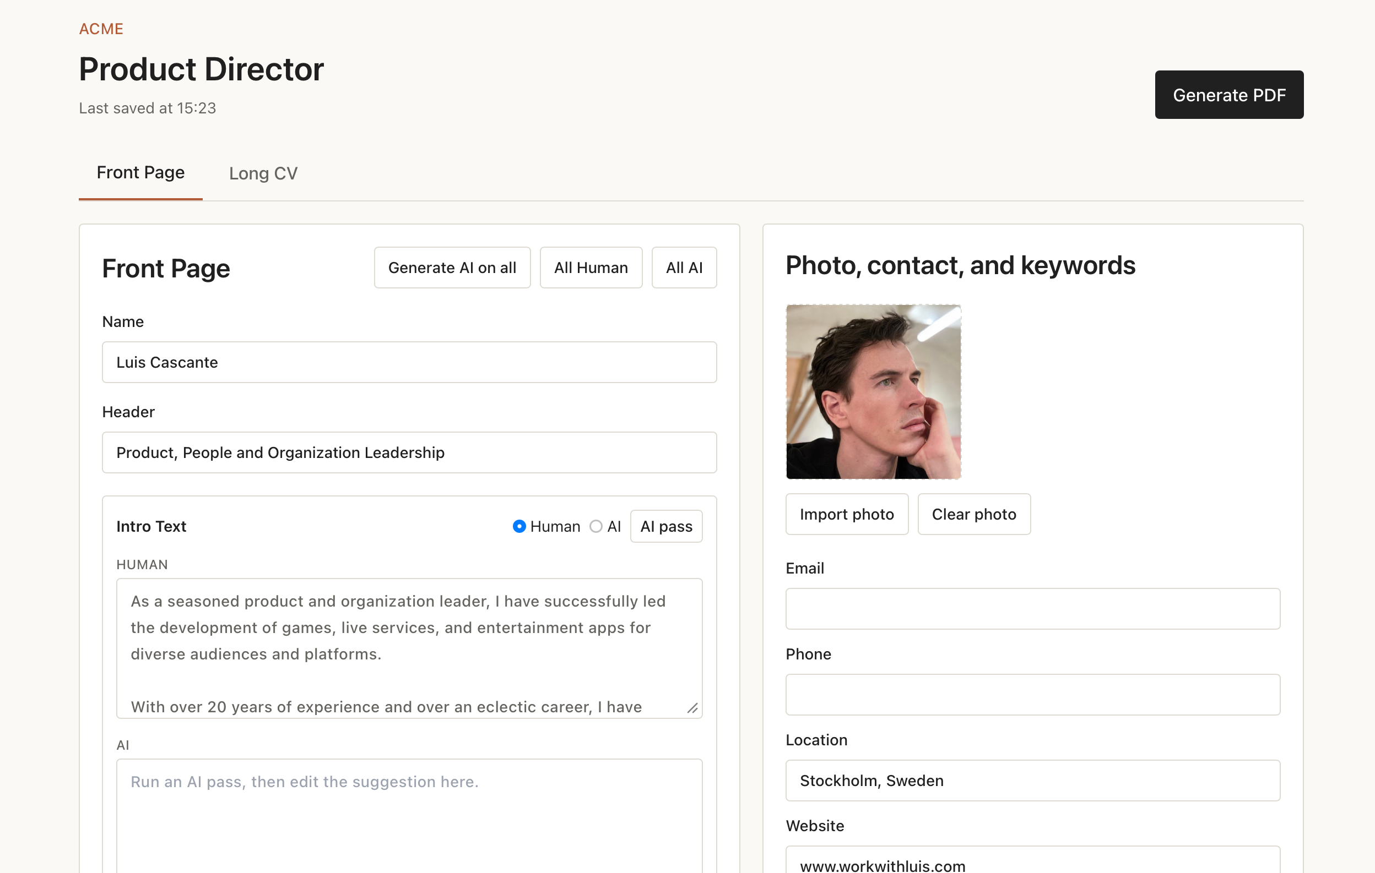Click the Generate PDF button
1375x873 pixels.
pyautogui.click(x=1229, y=95)
